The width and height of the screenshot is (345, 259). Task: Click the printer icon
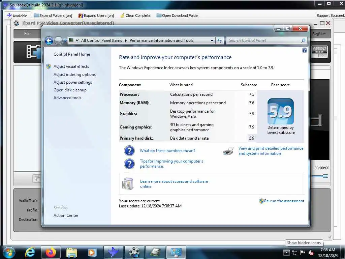click(228, 151)
